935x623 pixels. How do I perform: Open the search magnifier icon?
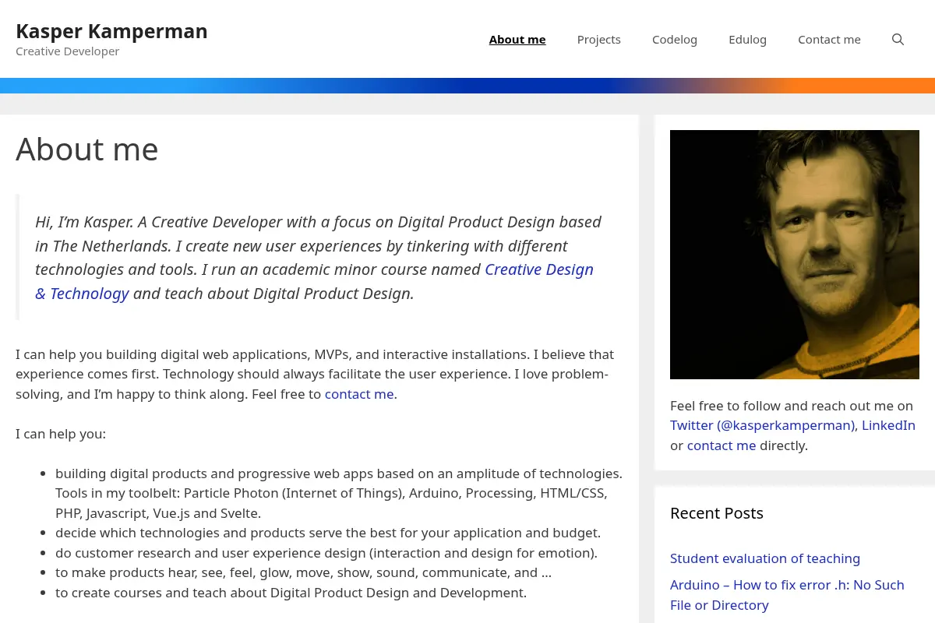(898, 40)
